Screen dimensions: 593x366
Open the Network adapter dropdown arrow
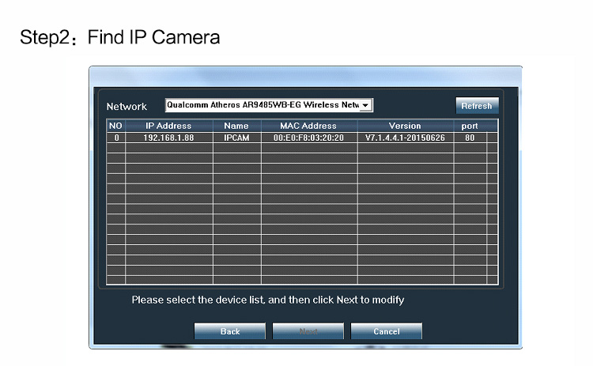(365, 105)
